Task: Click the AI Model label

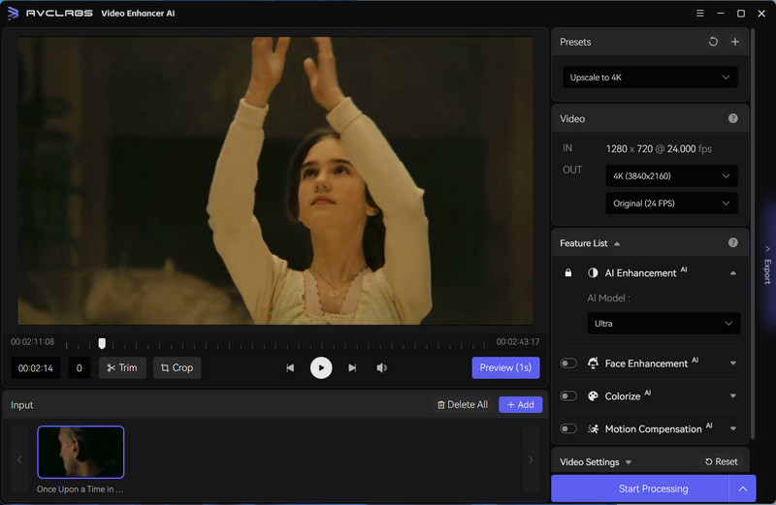Action: coord(608,298)
